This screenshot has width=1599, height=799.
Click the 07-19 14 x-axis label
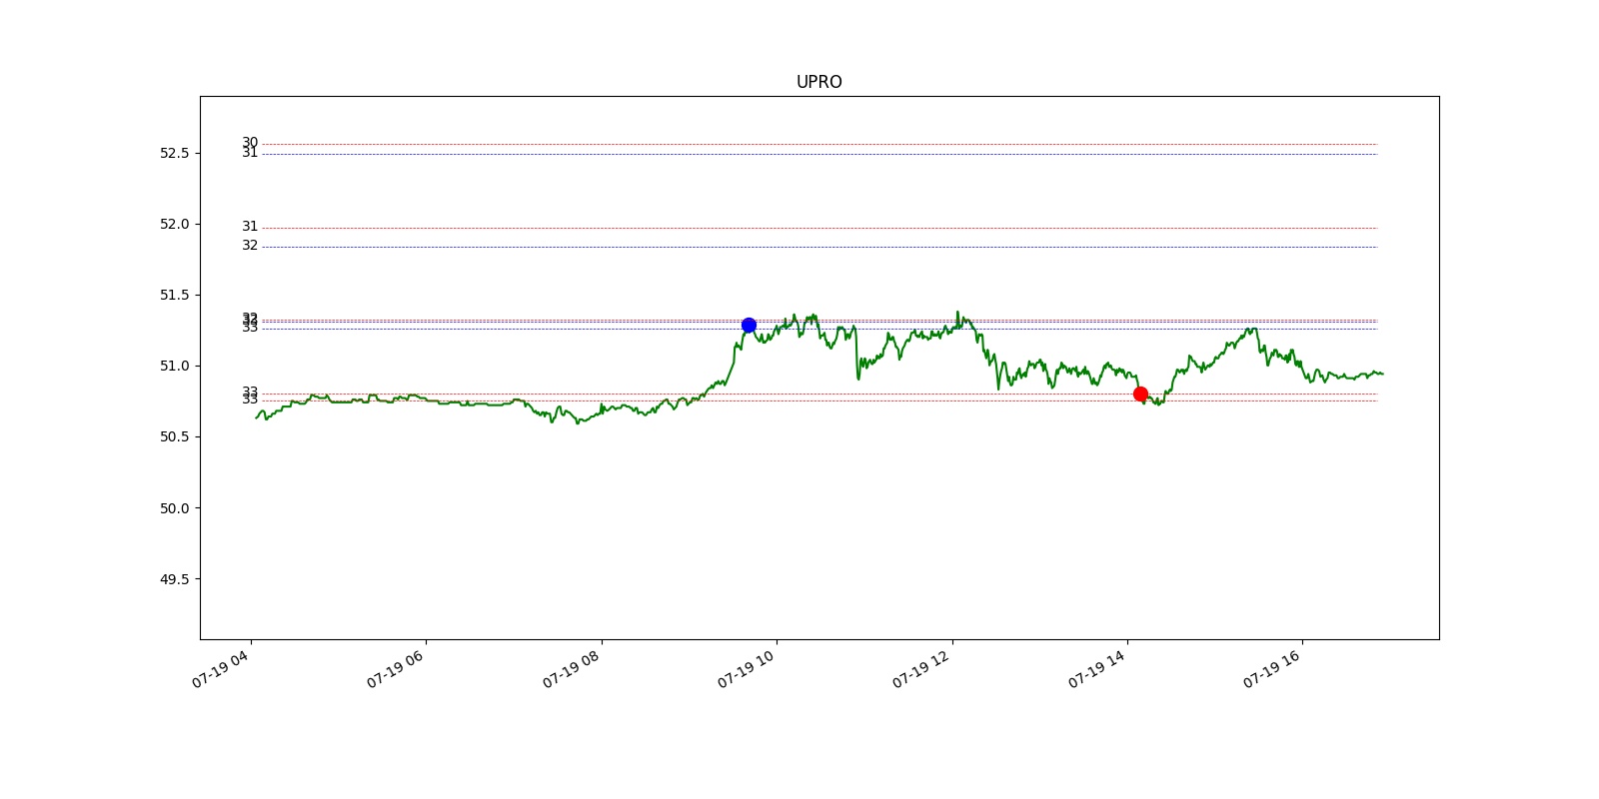coord(1097,669)
